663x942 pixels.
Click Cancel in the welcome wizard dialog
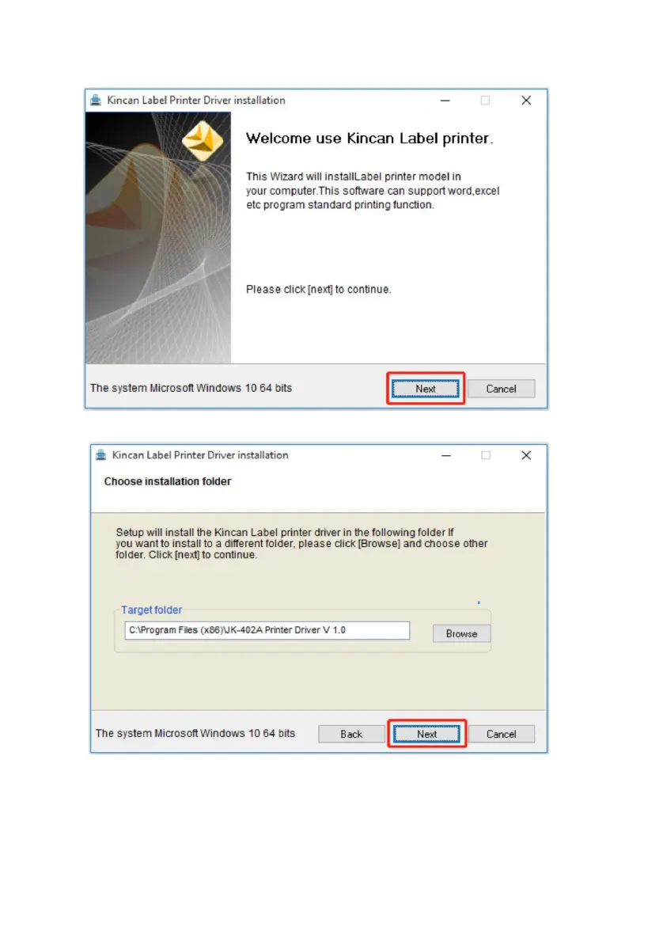click(501, 389)
